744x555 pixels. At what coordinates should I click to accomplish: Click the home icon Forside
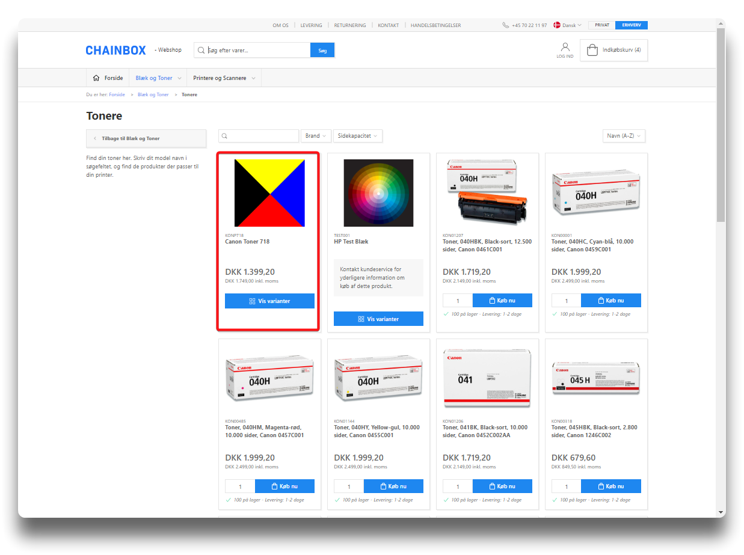[96, 78]
